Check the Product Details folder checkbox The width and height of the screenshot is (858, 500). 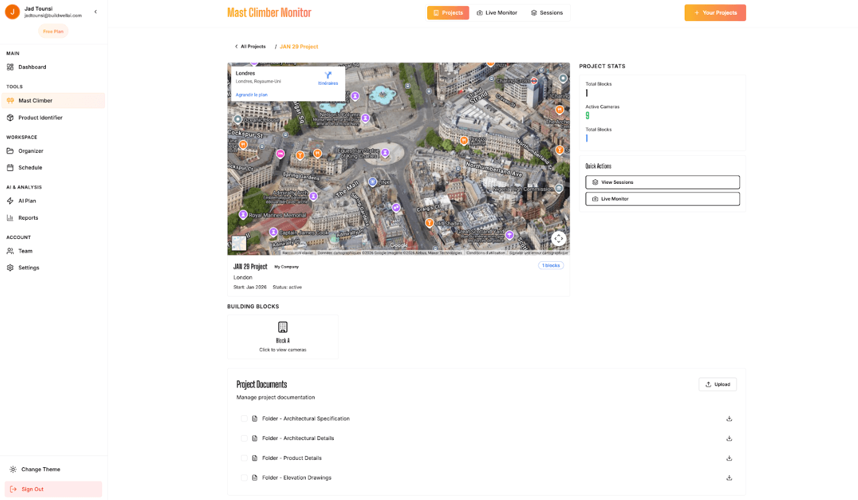pyautogui.click(x=244, y=458)
